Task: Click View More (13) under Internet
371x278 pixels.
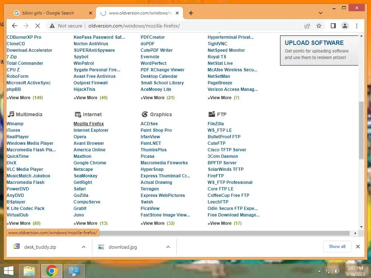Action: [91, 223]
